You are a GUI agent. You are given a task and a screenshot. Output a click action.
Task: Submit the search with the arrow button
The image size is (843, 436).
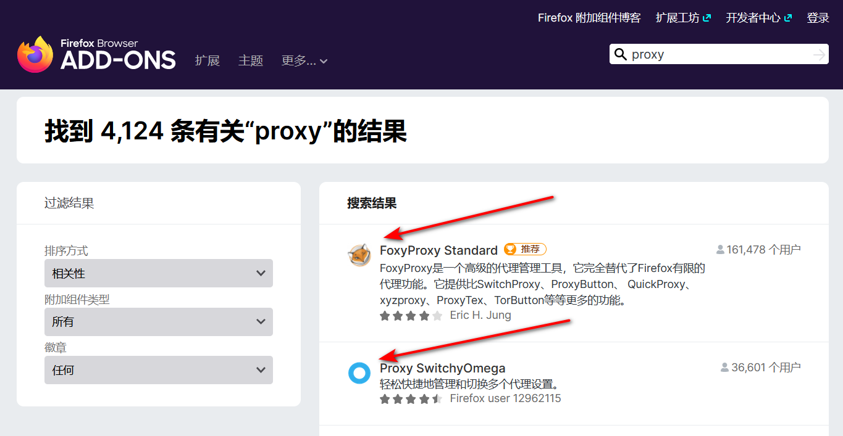pyautogui.click(x=819, y=55)
